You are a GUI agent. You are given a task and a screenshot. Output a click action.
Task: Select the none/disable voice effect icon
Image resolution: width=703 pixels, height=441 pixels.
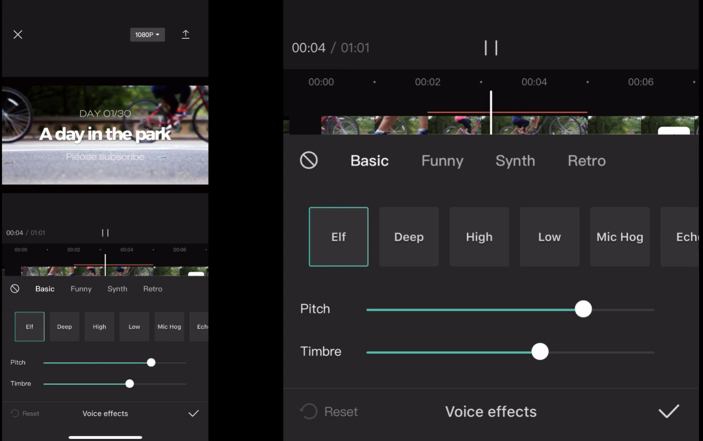(309, 160)
